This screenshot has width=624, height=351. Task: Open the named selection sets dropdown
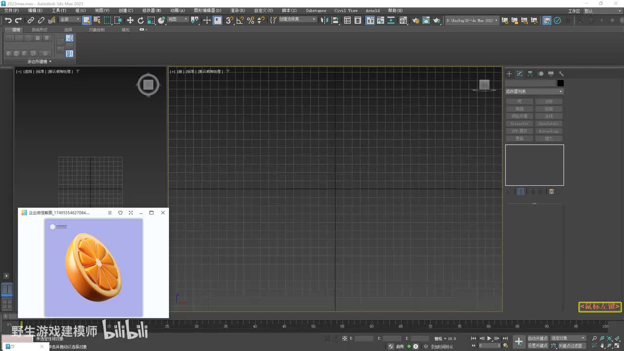click(x=298, y=19)
